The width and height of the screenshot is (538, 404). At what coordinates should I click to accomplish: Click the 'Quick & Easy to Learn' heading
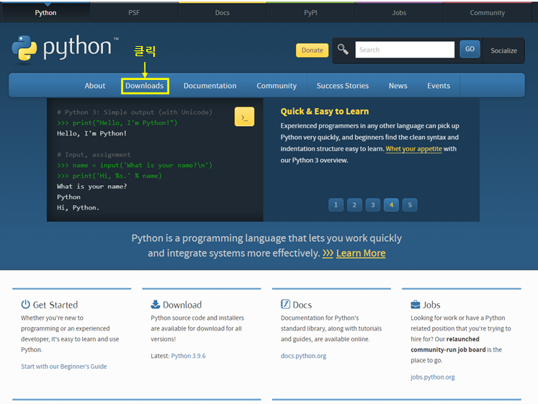tap(325, 112)
